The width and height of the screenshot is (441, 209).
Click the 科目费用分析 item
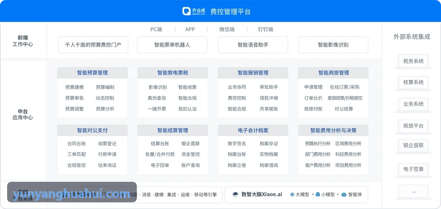(349, 154)
